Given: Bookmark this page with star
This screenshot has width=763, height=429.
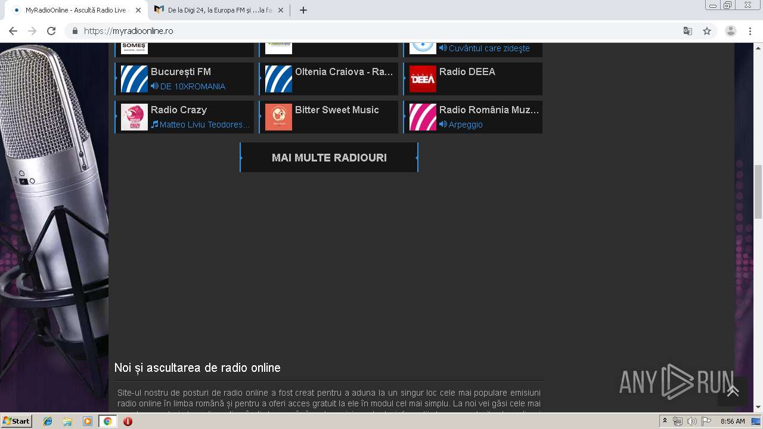Looking at the screenshot, I should 707,31.
